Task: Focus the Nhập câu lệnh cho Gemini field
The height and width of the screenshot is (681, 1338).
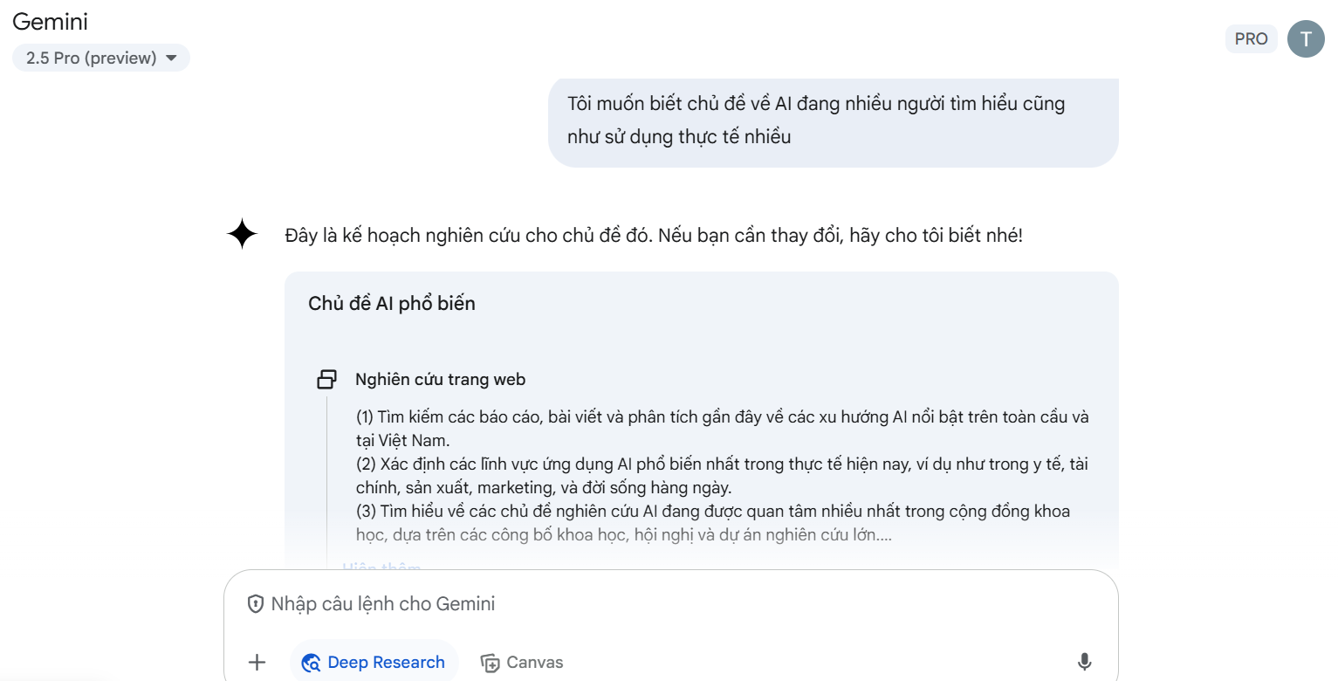Action: [611, 604]
